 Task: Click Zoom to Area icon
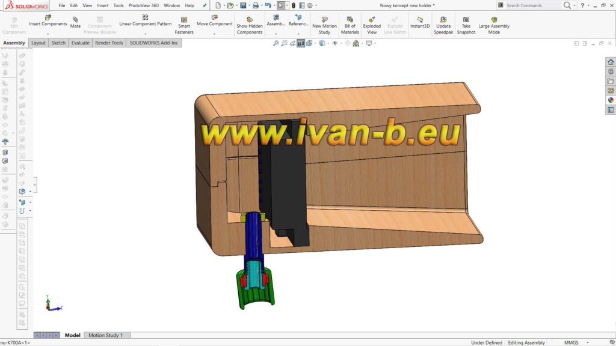(x=284, y=43)
